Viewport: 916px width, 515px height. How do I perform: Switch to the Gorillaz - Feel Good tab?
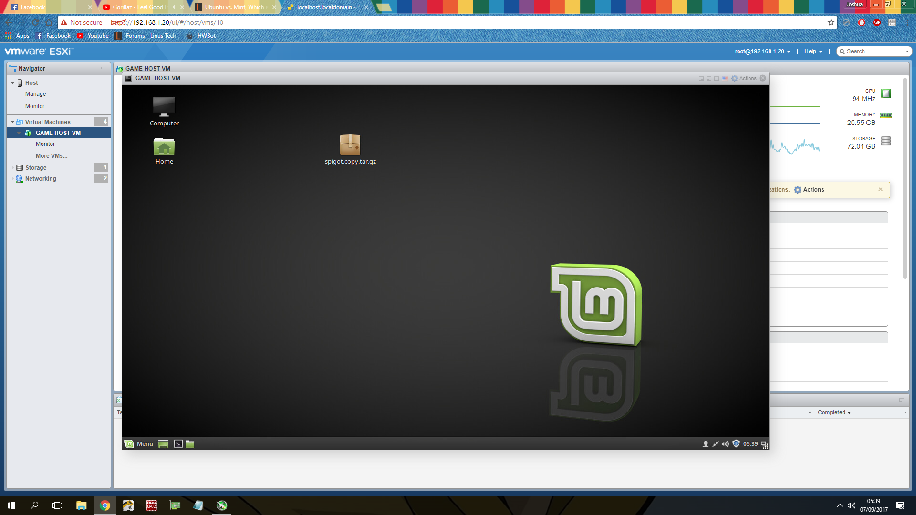coord(143,7)
